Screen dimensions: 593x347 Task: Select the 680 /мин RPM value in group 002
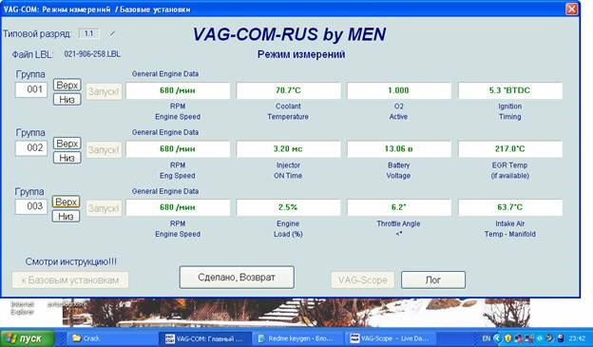click(178, 149)
